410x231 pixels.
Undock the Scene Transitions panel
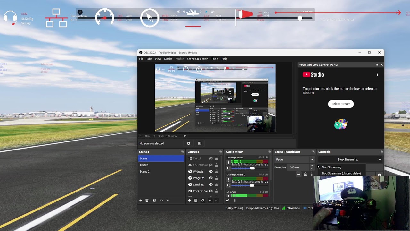[x=313, y=152]
